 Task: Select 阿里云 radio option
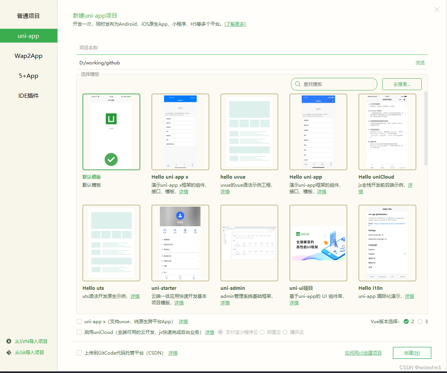click(x=262, y=332)
